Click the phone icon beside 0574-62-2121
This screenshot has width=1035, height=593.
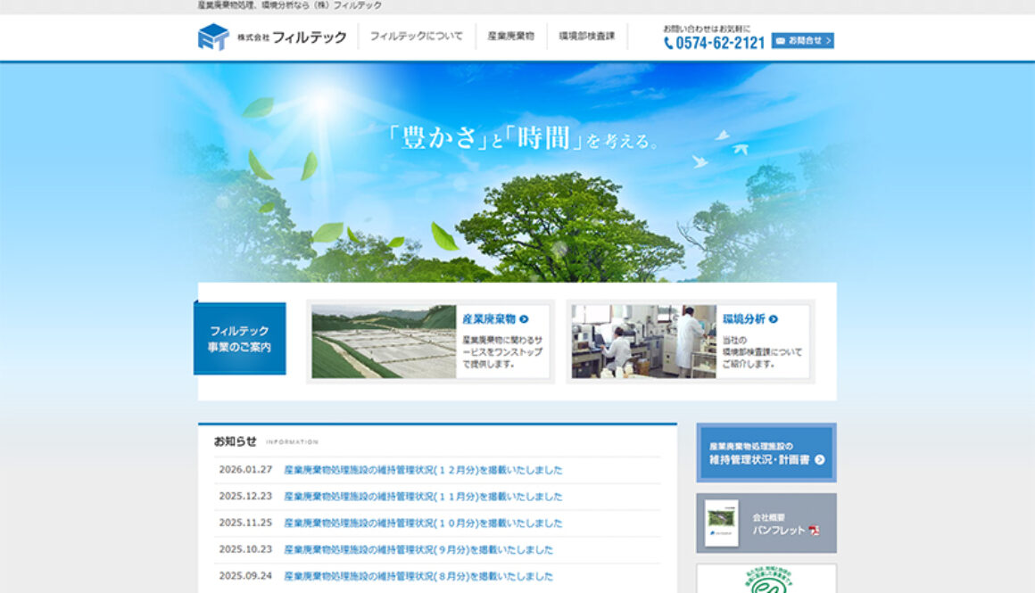pyautogui.click(x=669, y=42)
